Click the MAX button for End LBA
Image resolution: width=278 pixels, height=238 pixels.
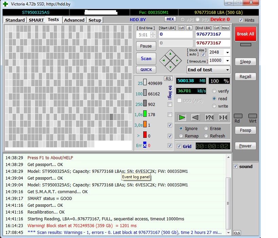coord(225,28)
